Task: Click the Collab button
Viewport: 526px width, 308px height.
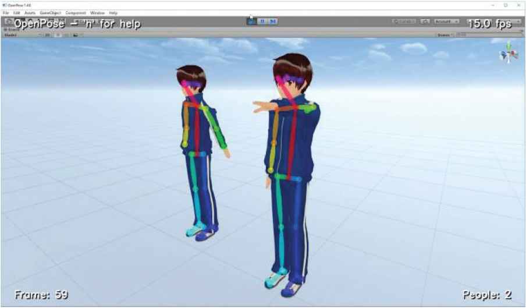Action: 404,22
